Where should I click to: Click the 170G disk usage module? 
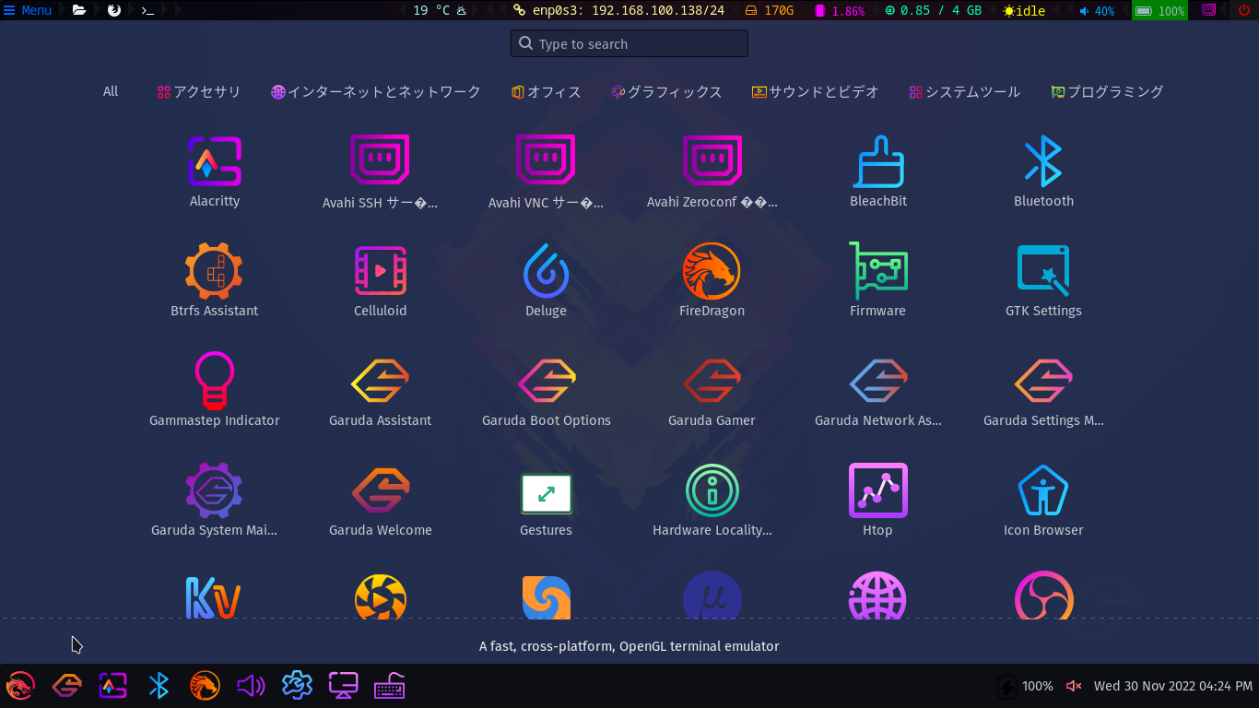[x=769, y=10]
